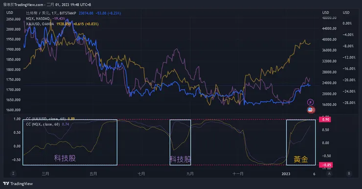Select the XAUUSD, OANDA legend entry

pos(40,24)
